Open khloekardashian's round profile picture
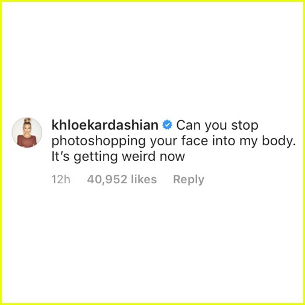 pyautogui.click(x=27, y=133)
